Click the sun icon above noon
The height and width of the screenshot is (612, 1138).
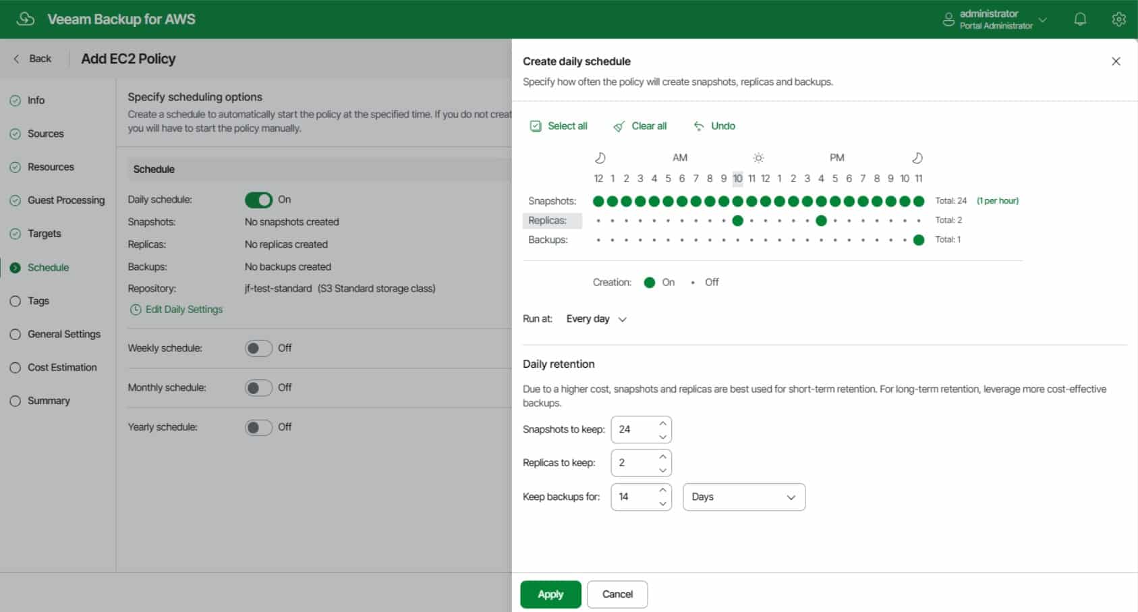tap(758, 158)
